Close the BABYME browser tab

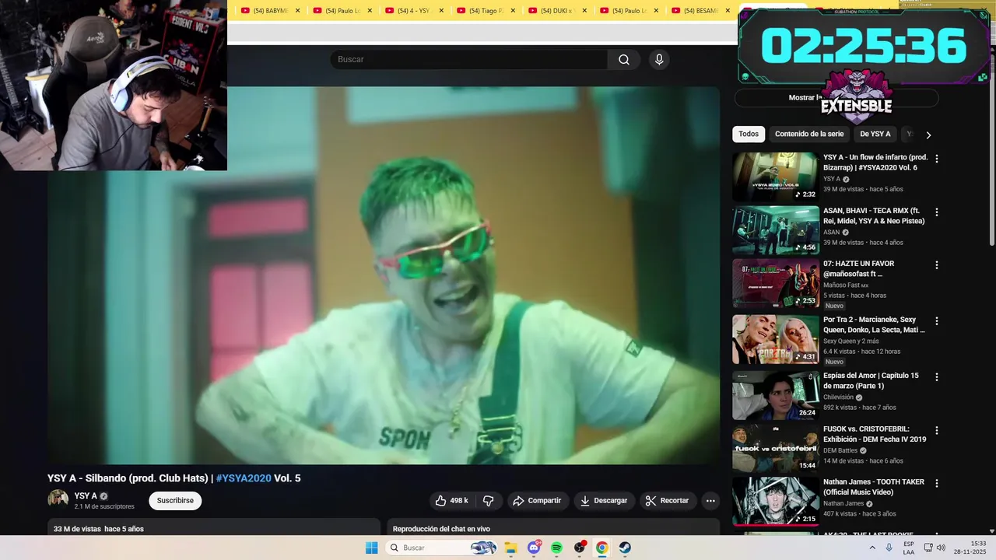(298, 11)
